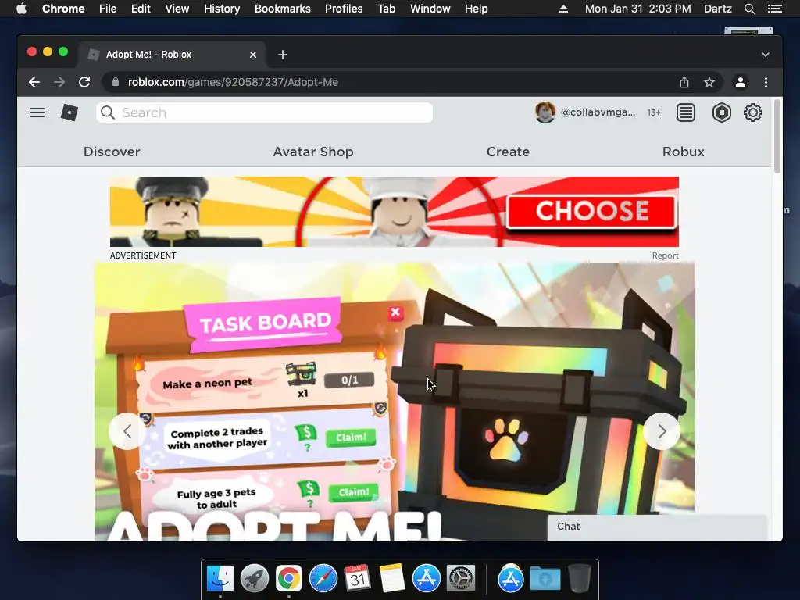
Task: Open the Roblox settings gear icon
Action: point(753,112)
